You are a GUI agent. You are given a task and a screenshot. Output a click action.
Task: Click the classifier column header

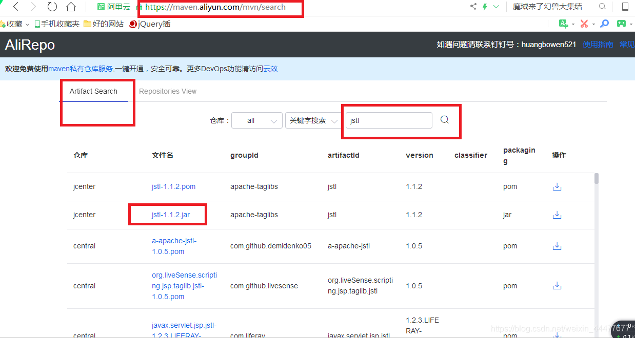[x=471, y=155]
